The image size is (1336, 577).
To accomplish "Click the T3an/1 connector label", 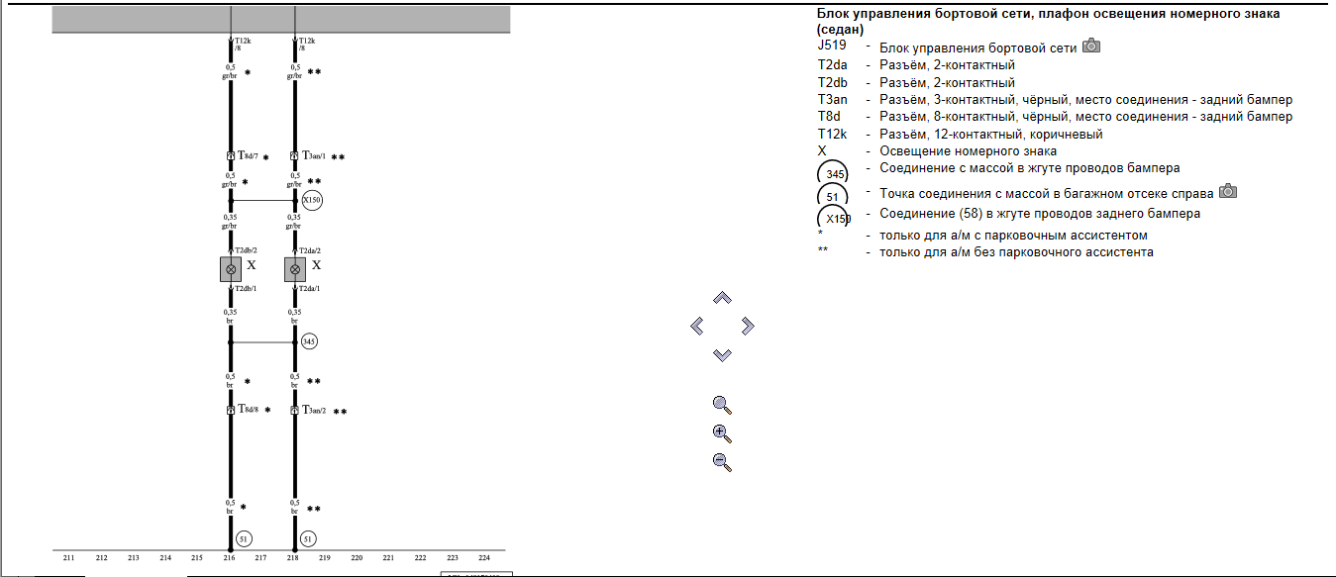I will coord(315,156).
